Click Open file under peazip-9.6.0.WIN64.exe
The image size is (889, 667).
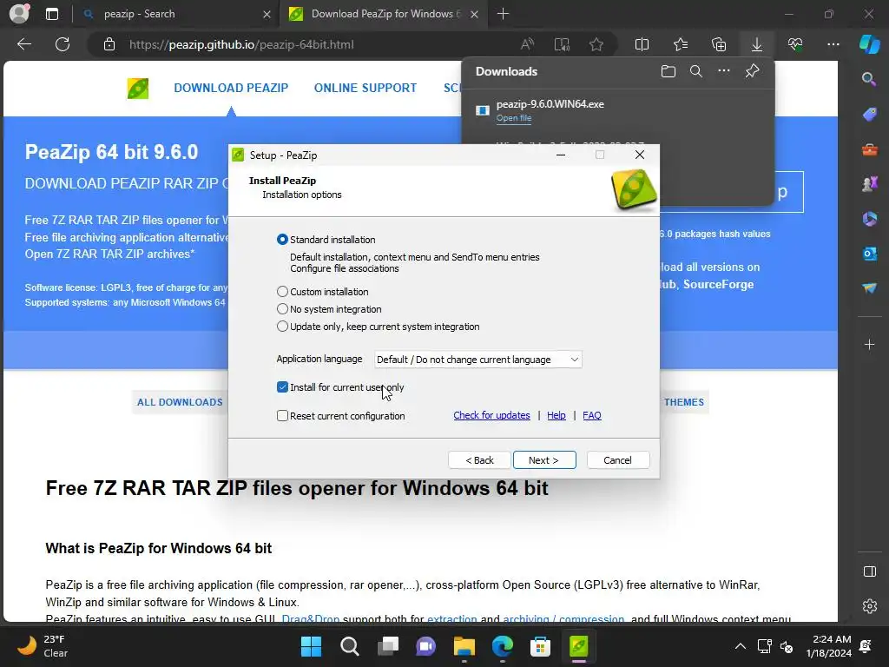click(x=514, y=118)
